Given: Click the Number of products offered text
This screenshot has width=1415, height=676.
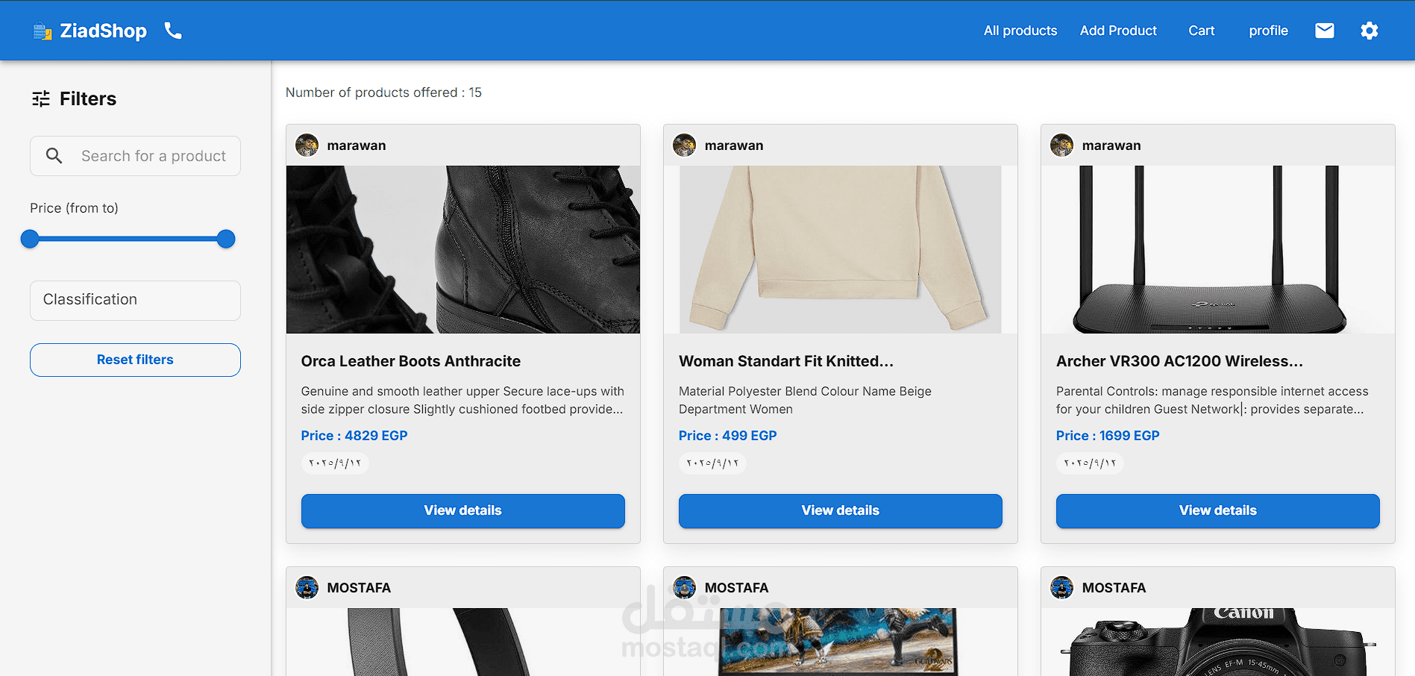Looking at the screenshot, I should 383,93.
